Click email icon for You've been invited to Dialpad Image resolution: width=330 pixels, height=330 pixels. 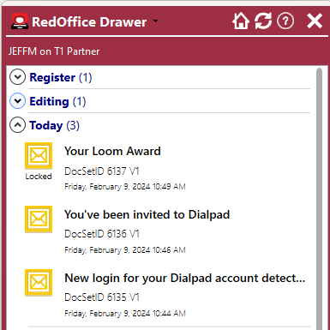39,219
